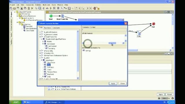This screenshot has width=185, height=104.
Task: Click the Evaluation Context field
Action: [104, 30]
